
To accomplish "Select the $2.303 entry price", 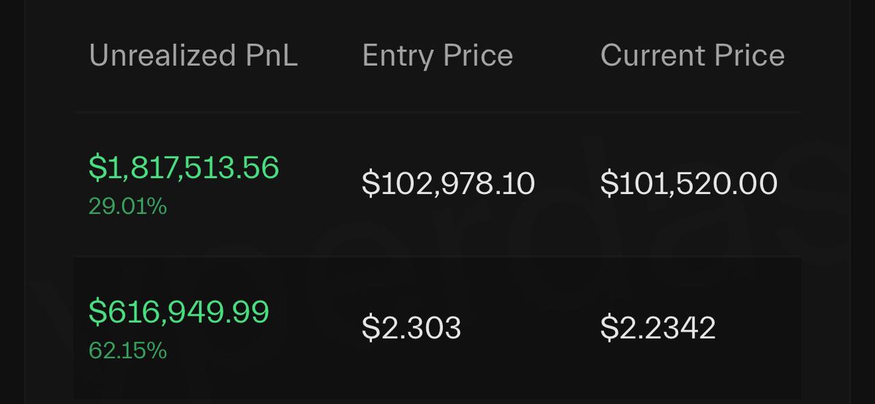I will coord(412,327).
